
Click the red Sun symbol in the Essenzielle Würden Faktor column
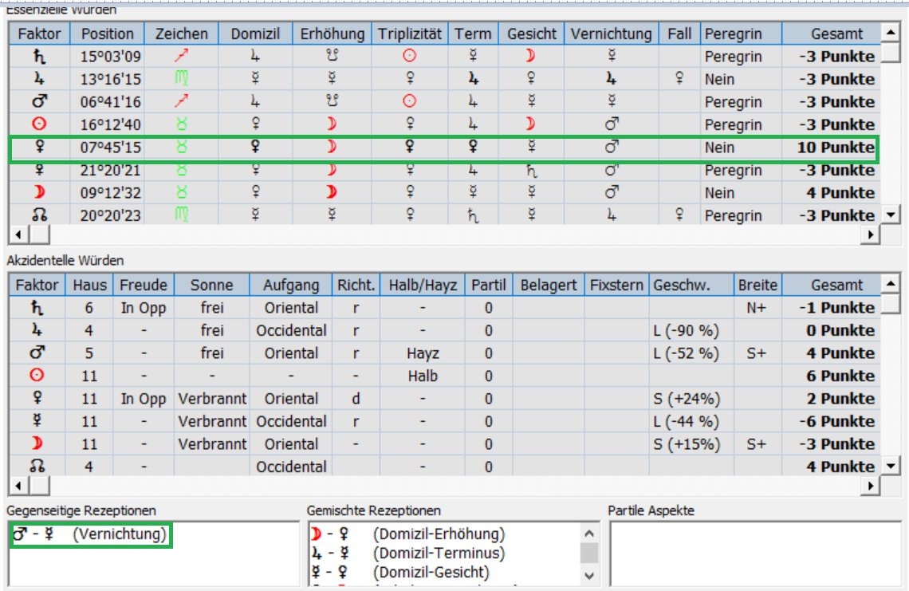tap(38, 125)
